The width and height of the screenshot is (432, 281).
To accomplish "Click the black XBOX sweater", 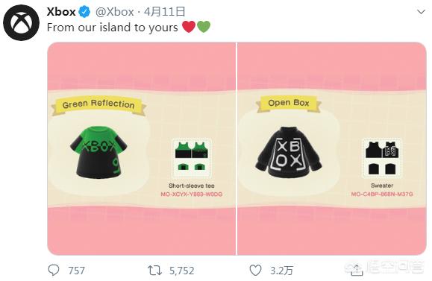I will (289, 152).
